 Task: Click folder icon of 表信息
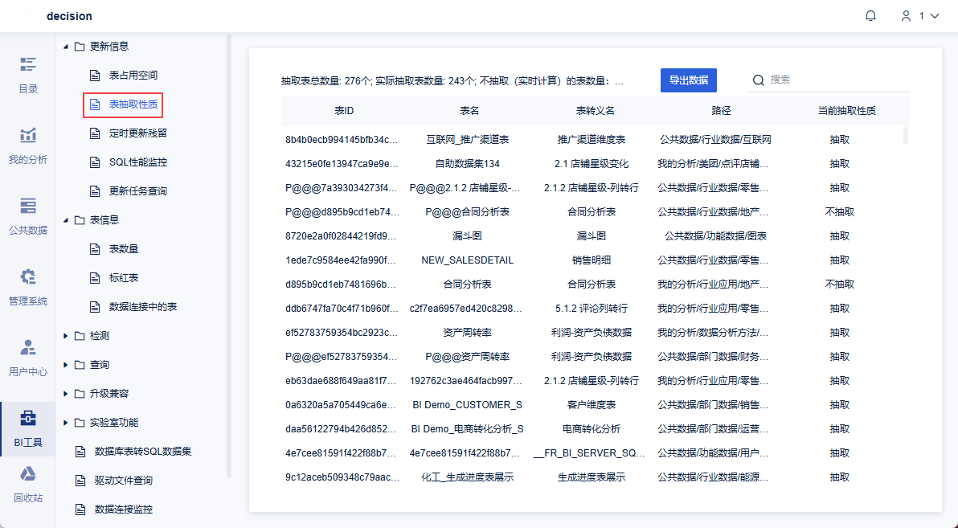point(80,220)
